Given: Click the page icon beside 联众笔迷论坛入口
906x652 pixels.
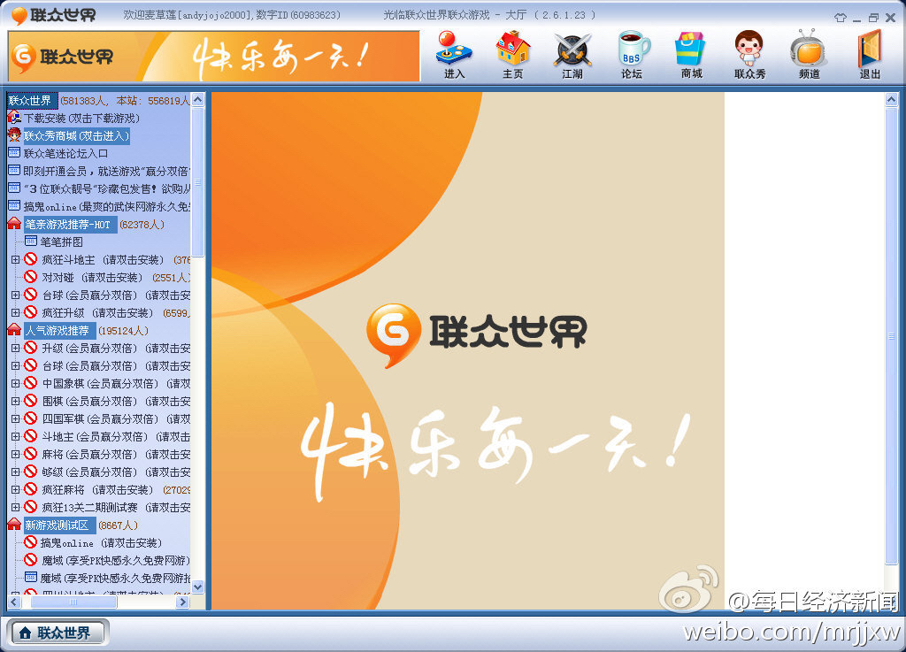Looking at the screenshot, I should (x=14, y=153).
